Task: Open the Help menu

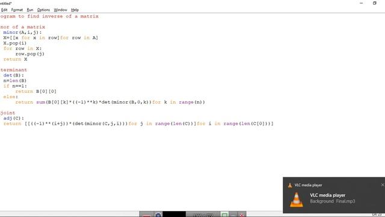Action: (x=75, y=10)
